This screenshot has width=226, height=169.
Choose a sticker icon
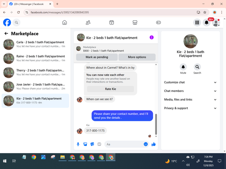[92, 144]
